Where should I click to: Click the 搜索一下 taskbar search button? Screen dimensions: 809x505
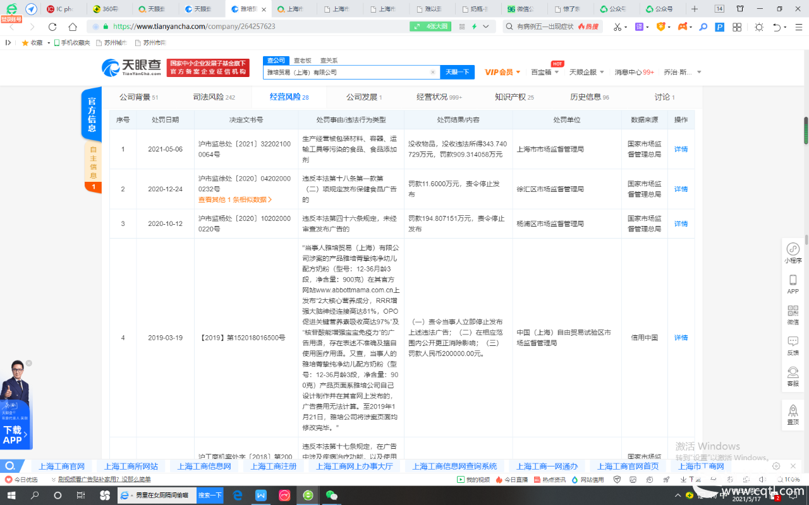click(x=210, y=496)
